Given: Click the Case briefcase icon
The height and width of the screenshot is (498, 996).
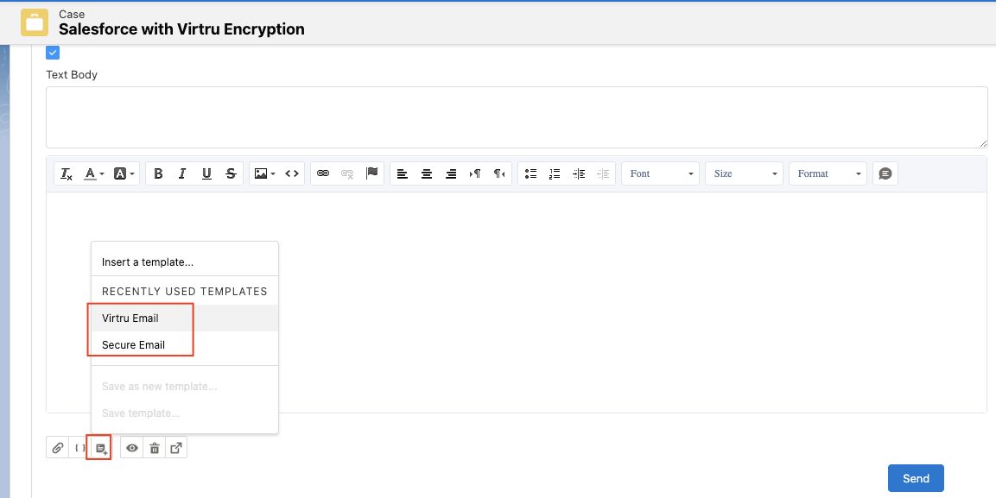Looking at the screenshot, I should click(35, 22).
